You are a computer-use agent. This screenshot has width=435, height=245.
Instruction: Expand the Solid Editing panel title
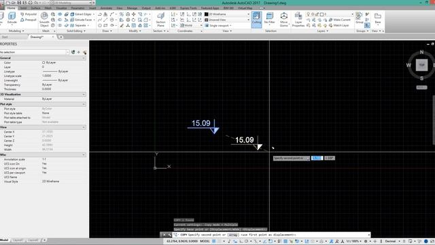point(76,31)
